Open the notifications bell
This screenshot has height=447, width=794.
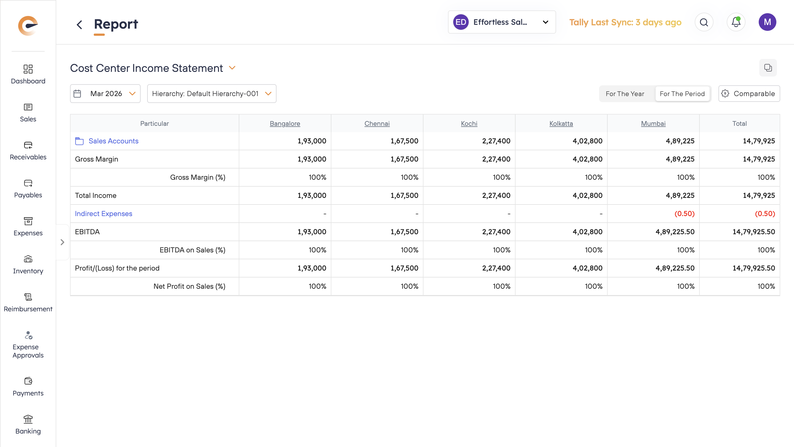coord(736,22)
